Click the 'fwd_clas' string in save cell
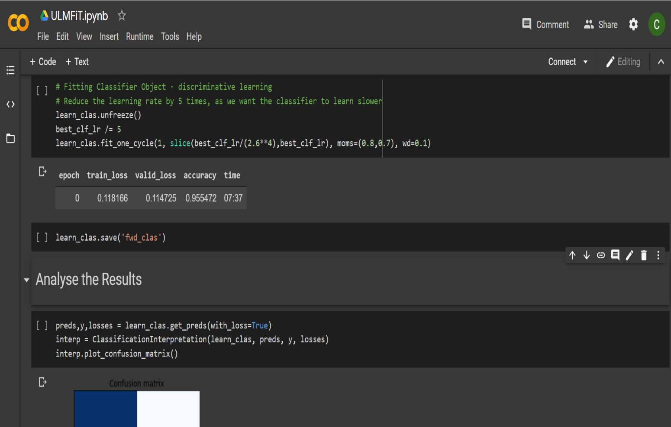Image resolution: width=671 pixels, height=427 pixels. [x=141, y=237]
